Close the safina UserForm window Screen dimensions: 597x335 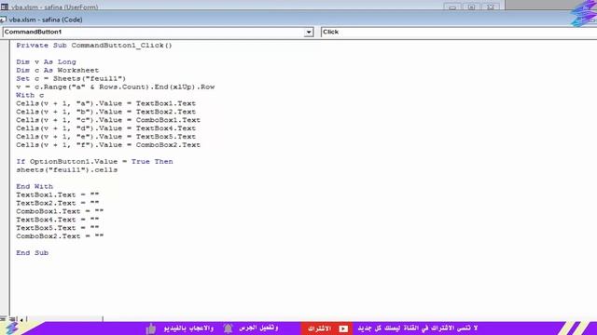point(491,7)
